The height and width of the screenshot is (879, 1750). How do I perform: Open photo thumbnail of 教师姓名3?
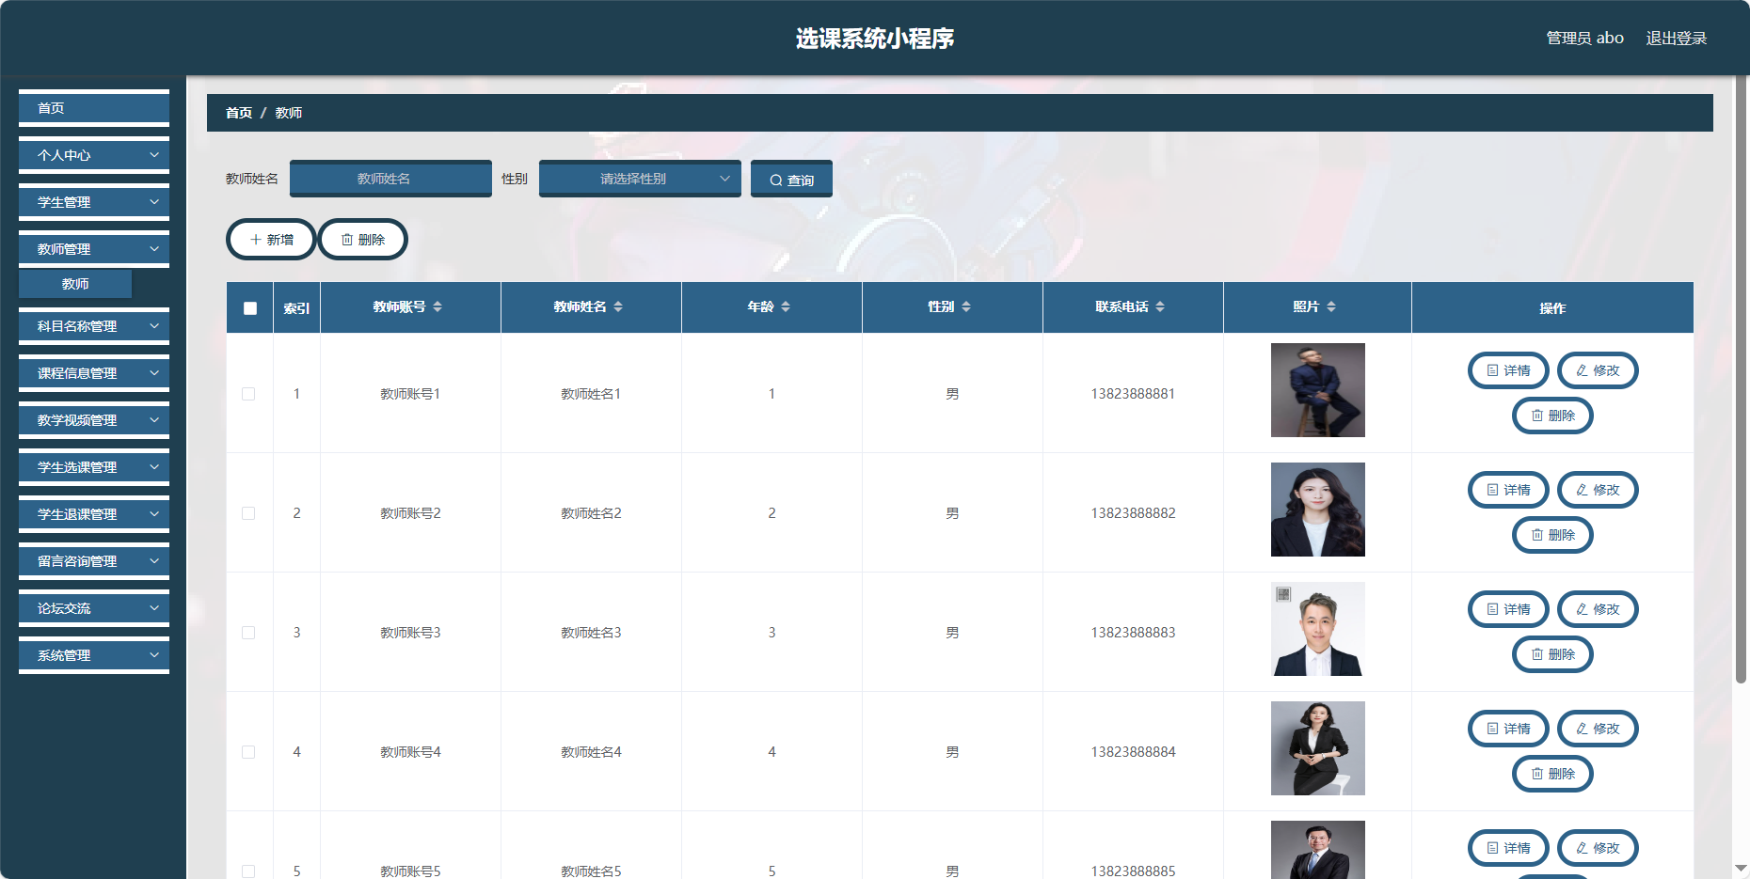click(1317, 629)
